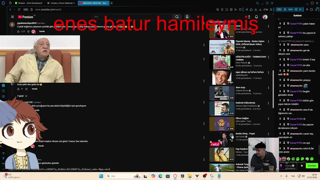
Task: Open the zoom-out magnifier in the address bar
Action: click(x=218, y=9)
